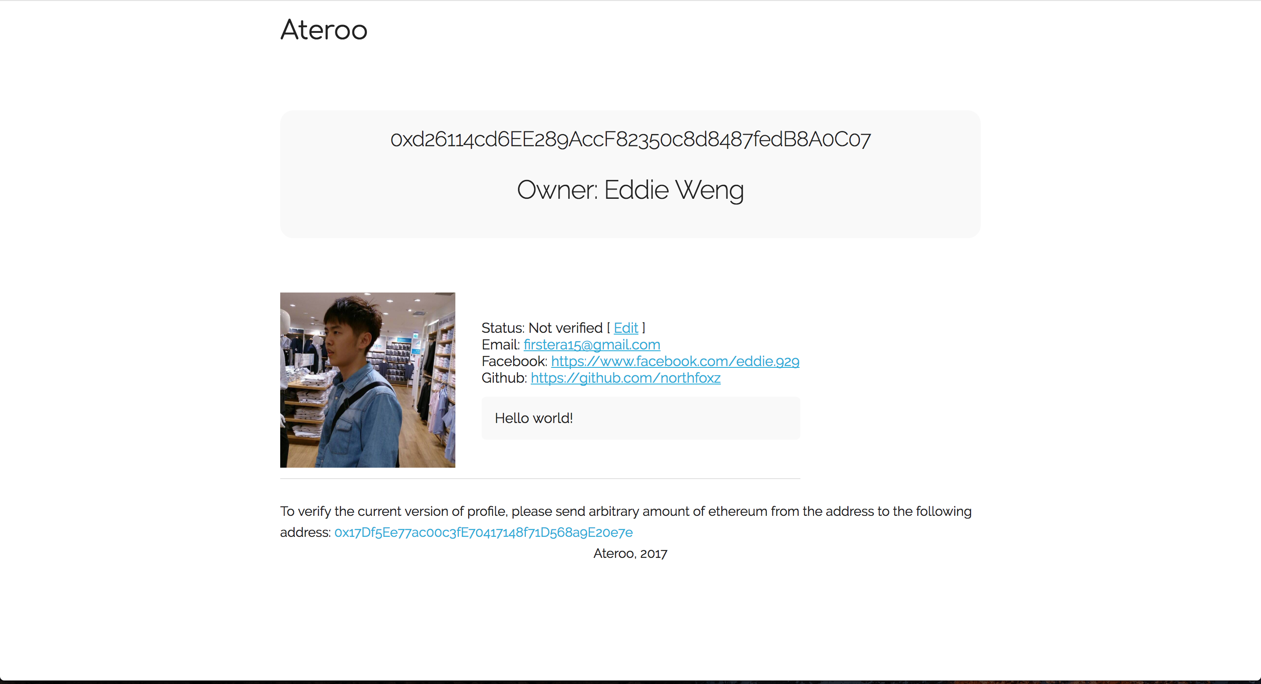Select the contract address 0xd26114cd6EE289Acc...
This screenshot has height=684, width=1261.
click(630, 140)
